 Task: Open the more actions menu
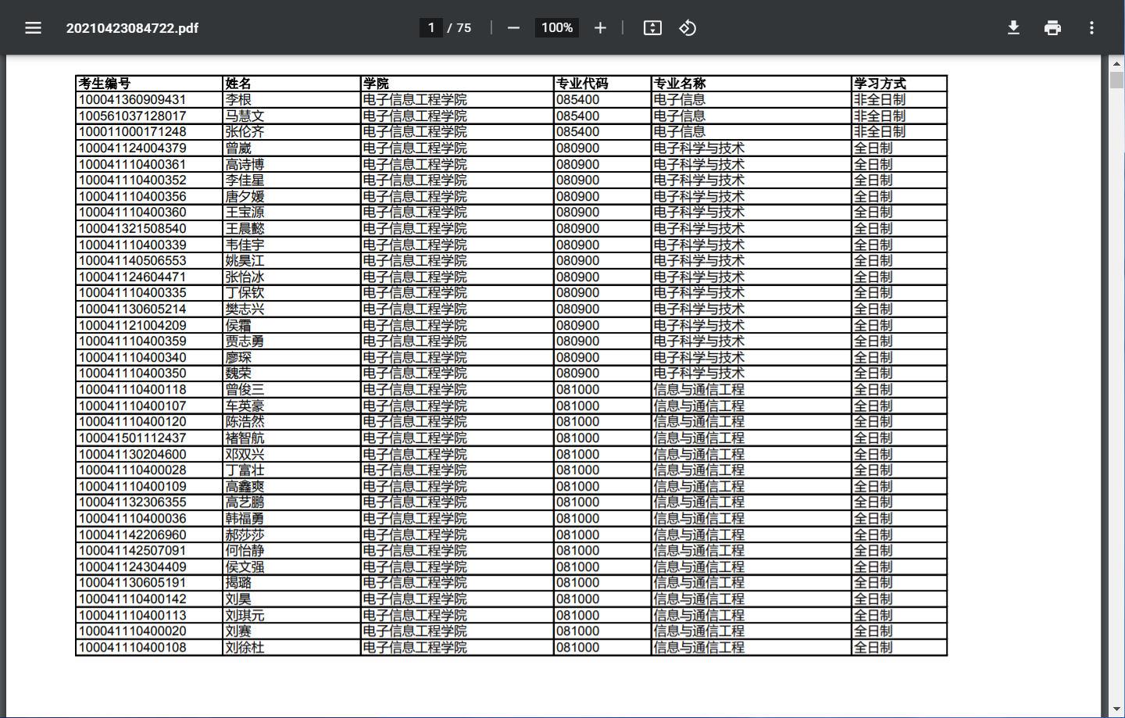click(x=1091, y=28)
